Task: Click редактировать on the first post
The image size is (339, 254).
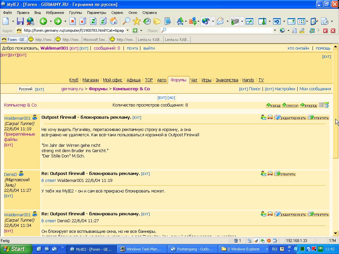Action: tap(290, 118)
